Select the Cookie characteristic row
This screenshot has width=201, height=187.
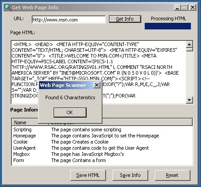[102, 142]
